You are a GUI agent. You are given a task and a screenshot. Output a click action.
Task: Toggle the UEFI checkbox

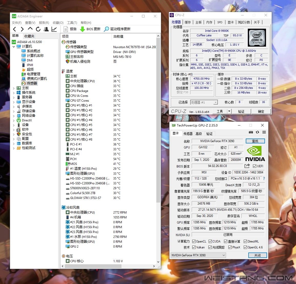point(254,166)
